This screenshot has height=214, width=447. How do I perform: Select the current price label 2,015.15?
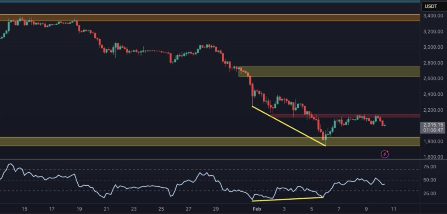[x=432, y=125]
